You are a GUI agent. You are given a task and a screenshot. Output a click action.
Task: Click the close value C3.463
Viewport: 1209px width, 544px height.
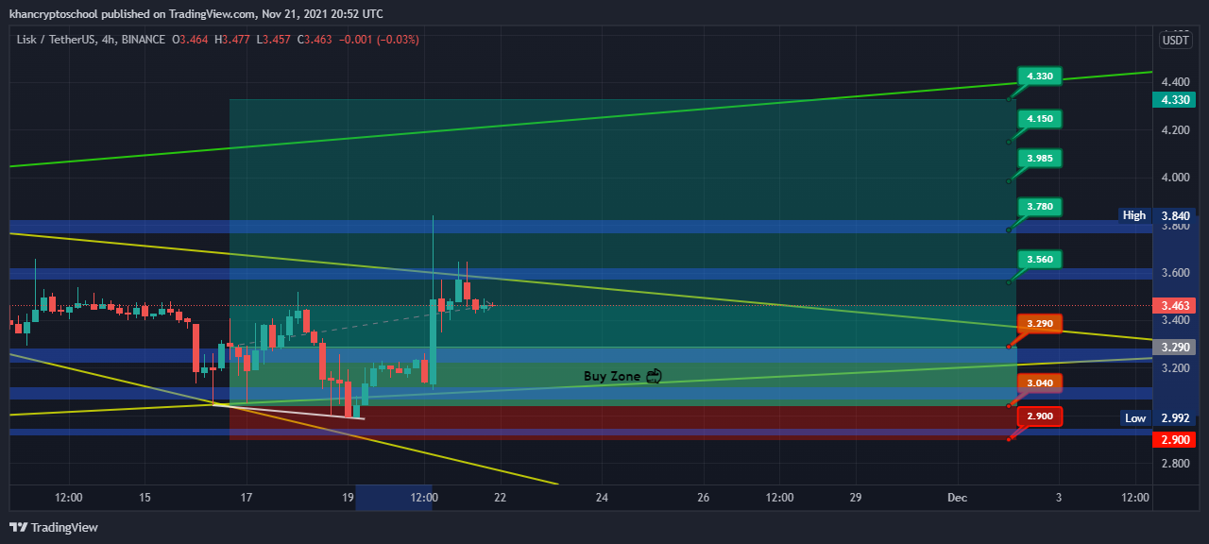pyautogui.click(x=315, y=40)
